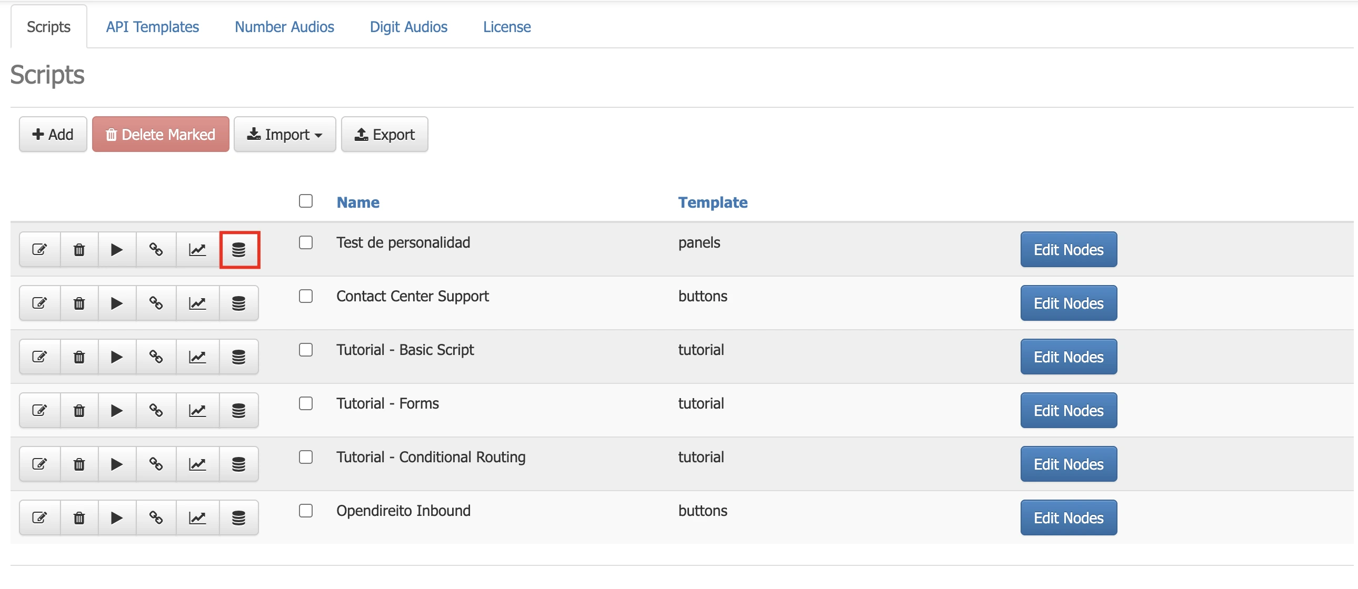View statistics chart icon for Tutorial - Conditional Routing
This screenshot has width=1358, height=589.
pyautogui.click(x=197, y=464)
